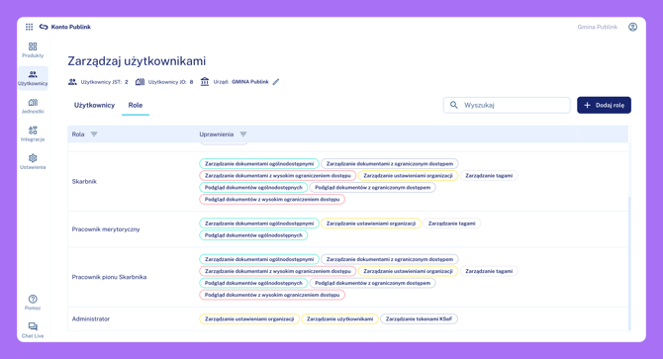Click Skarbnik's Podgląd dokumentów ogólnodostępnych tag

253,188
